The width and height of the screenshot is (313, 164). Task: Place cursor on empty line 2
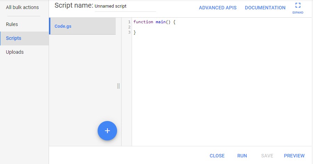222,27
